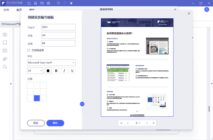213x140 pixels.
Task: Select bottom-left position grid cell
Action: point(30,98)
